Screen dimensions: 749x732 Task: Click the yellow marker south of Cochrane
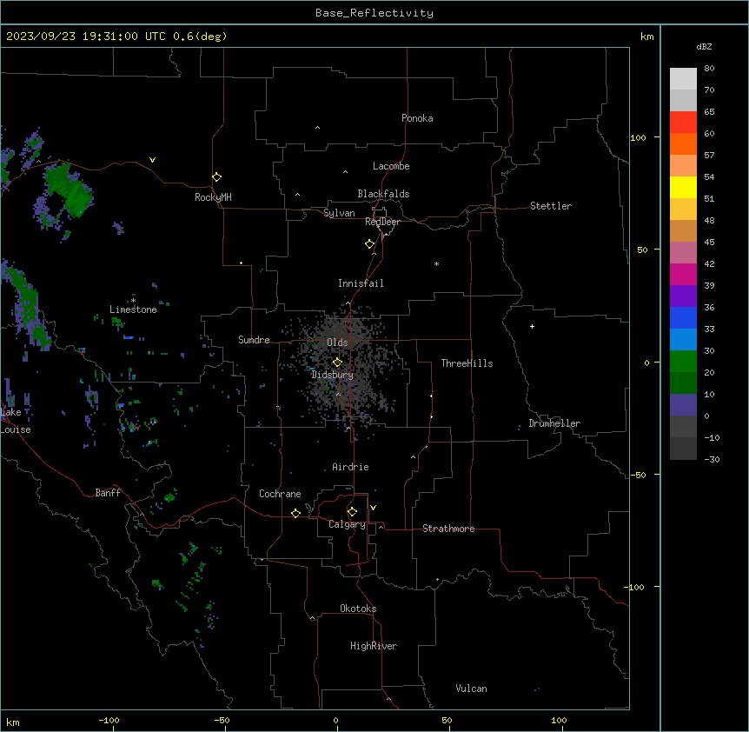[295, 513]
